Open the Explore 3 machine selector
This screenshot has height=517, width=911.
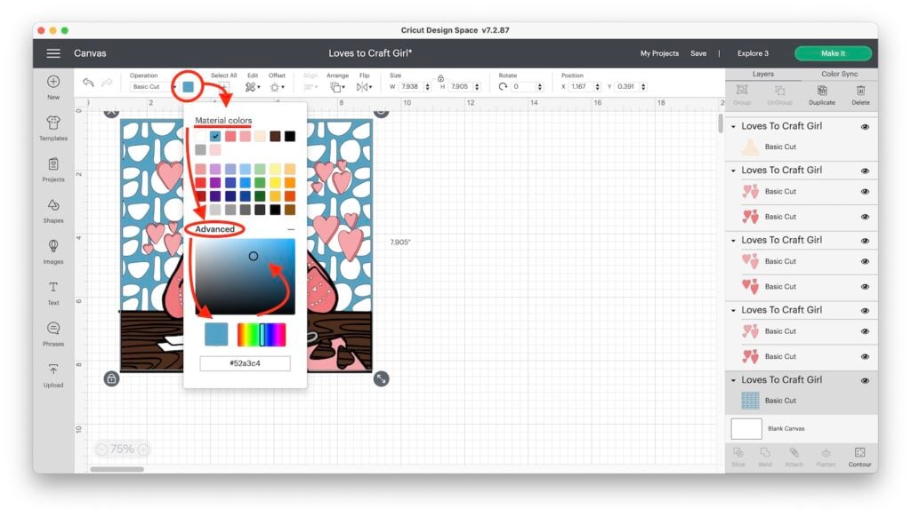coord(753,53)
